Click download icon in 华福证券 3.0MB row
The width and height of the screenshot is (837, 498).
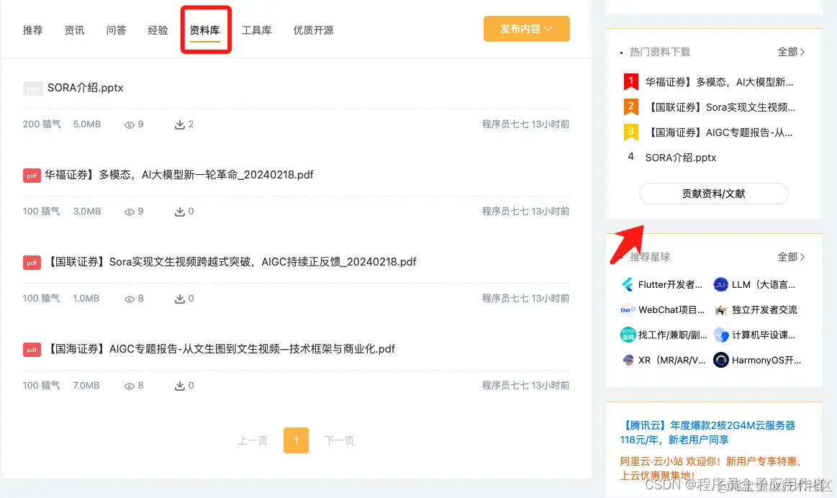180,212
